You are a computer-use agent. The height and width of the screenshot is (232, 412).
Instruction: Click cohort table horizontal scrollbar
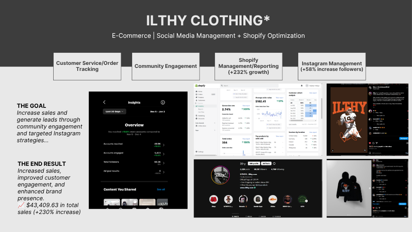(296, 121)
